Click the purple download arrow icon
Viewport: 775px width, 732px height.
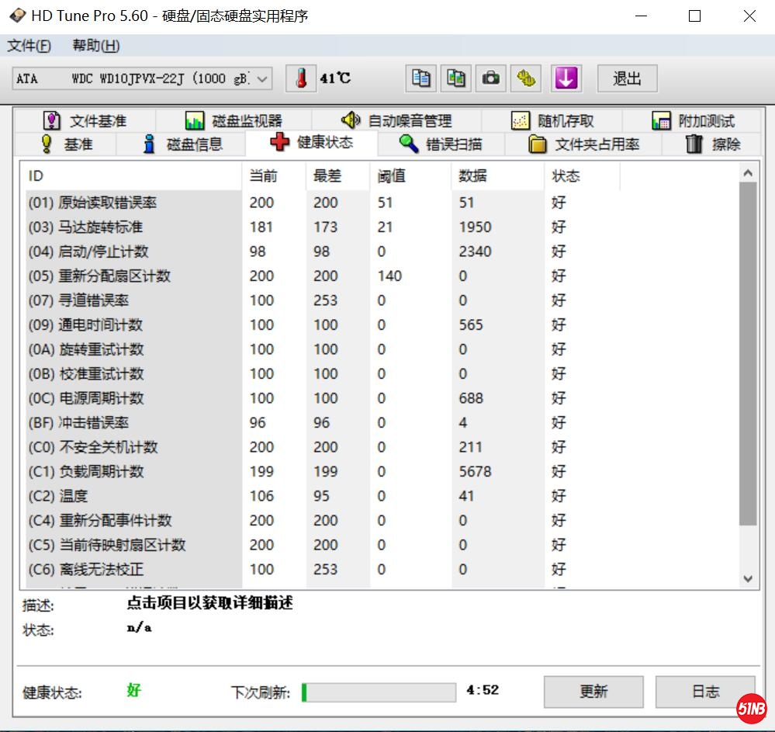(x=566, y=78)
